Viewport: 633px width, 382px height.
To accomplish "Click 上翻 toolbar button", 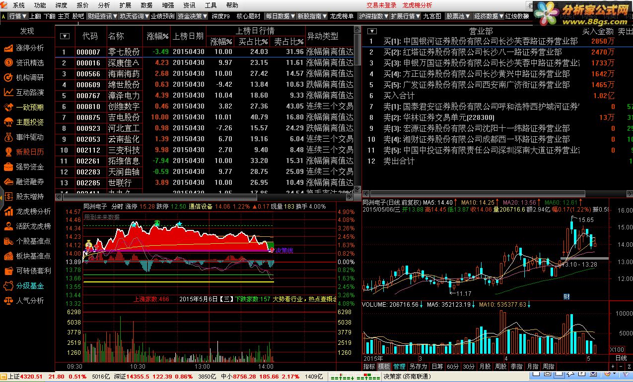I will (35, 16).
